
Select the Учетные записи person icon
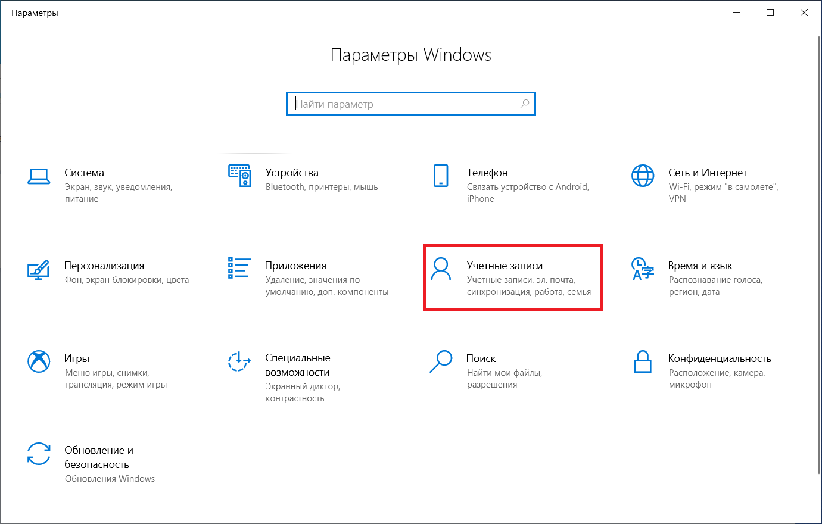441,269
